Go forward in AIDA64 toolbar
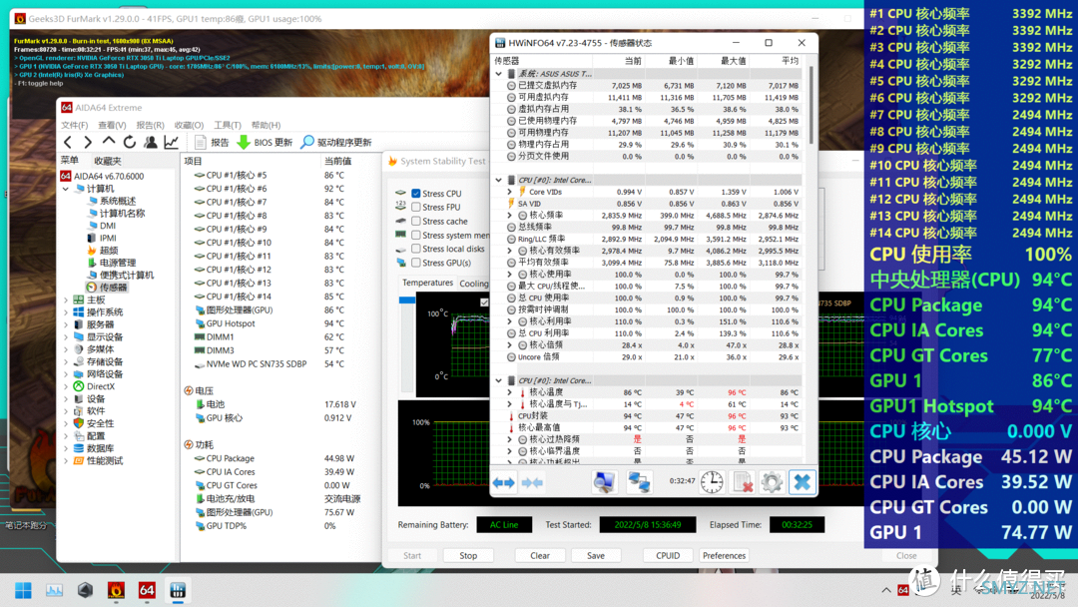The image size is (1078, 607). [87, 143]
